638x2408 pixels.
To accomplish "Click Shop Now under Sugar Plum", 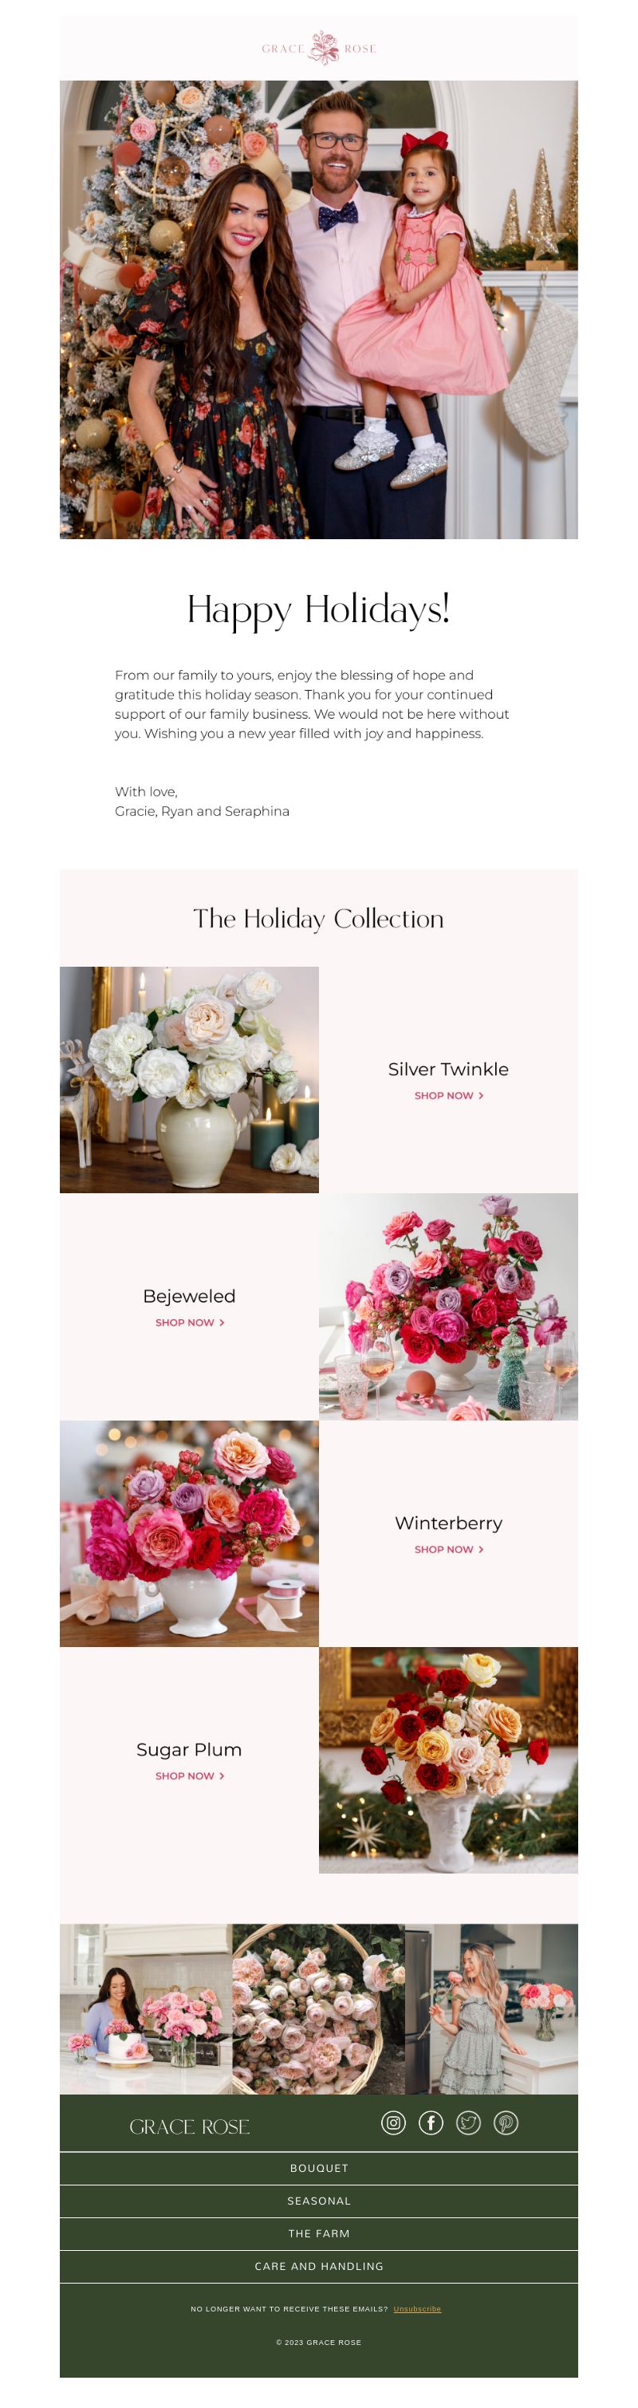I will 190,1775.
